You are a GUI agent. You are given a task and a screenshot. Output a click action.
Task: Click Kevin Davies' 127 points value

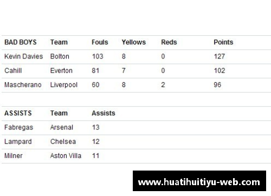[220, 56]
